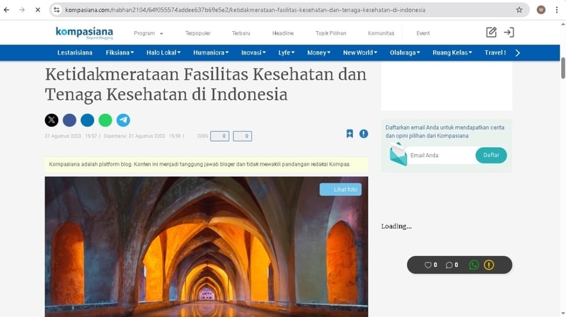566x317 pixels.
Task: Expand the Program dropdown menu
Action: 149,33
